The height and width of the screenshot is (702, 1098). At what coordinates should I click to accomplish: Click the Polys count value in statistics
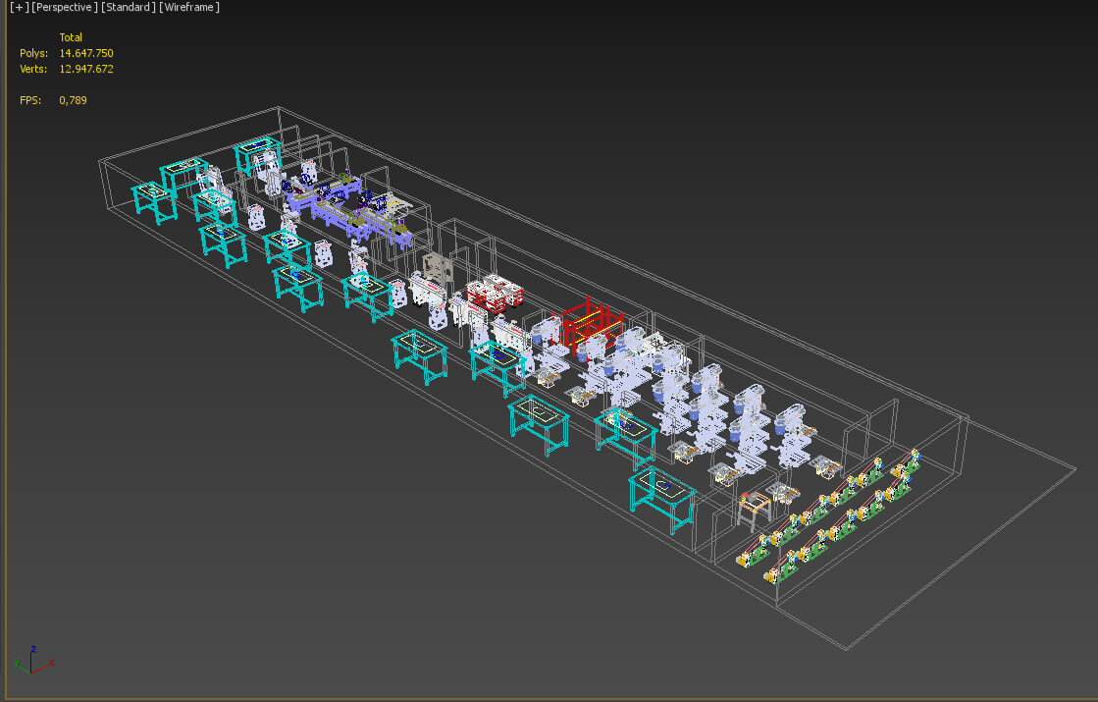pos(86,53)
